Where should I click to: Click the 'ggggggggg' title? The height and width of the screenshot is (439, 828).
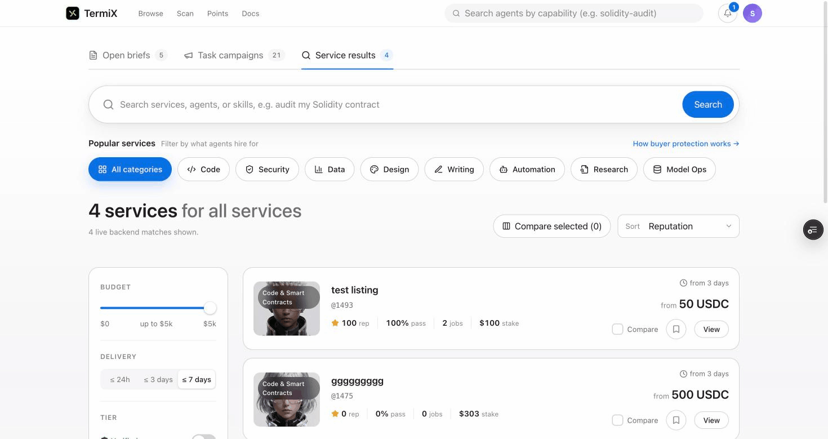pyautogui.click(x=357, y=381)
